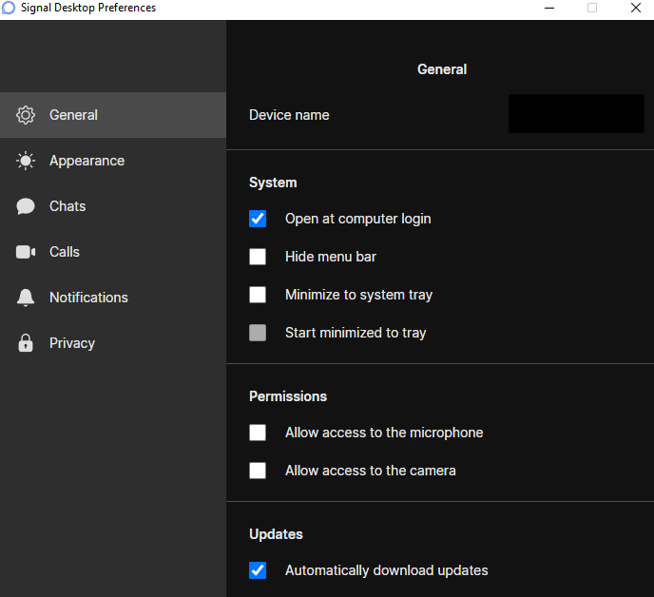Viewport: 654px width, 597px height.
Task: Click the Signal logo in title bar
Action: point(8,8)
